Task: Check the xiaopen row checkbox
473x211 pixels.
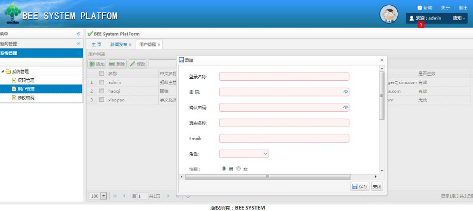Action: pyautogui.click(x=101, y=100)
